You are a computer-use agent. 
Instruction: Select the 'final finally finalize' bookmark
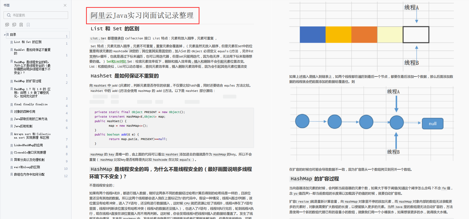[x=31, y=104]
